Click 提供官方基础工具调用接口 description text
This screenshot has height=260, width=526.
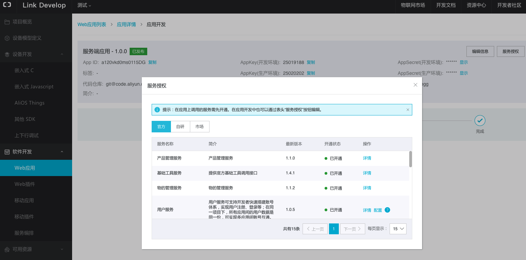(x=233, y=173)
